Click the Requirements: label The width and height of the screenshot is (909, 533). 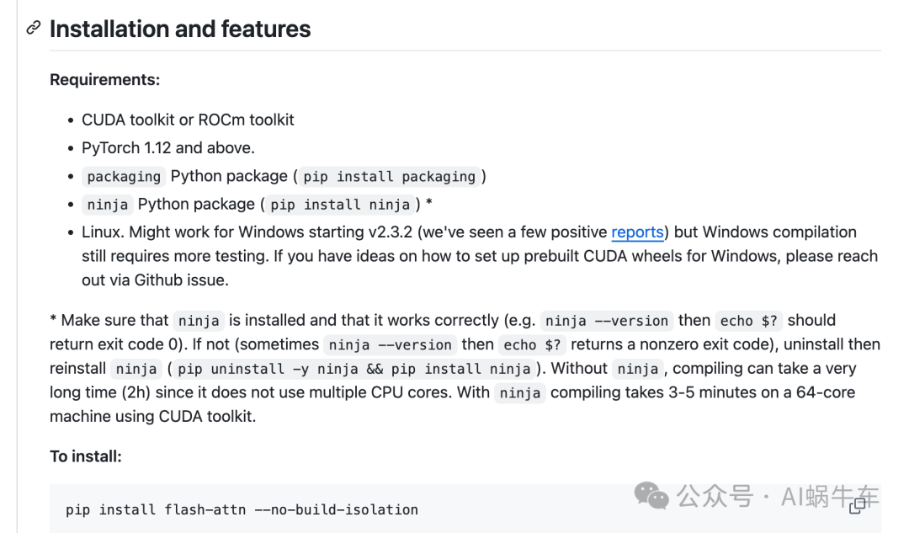click(x=104, y=80)
